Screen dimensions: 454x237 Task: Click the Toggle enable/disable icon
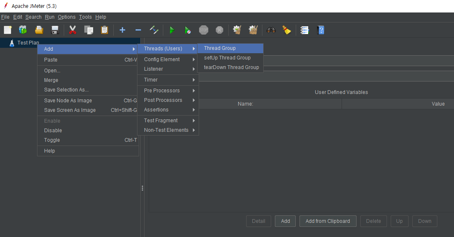click(154, 30)
